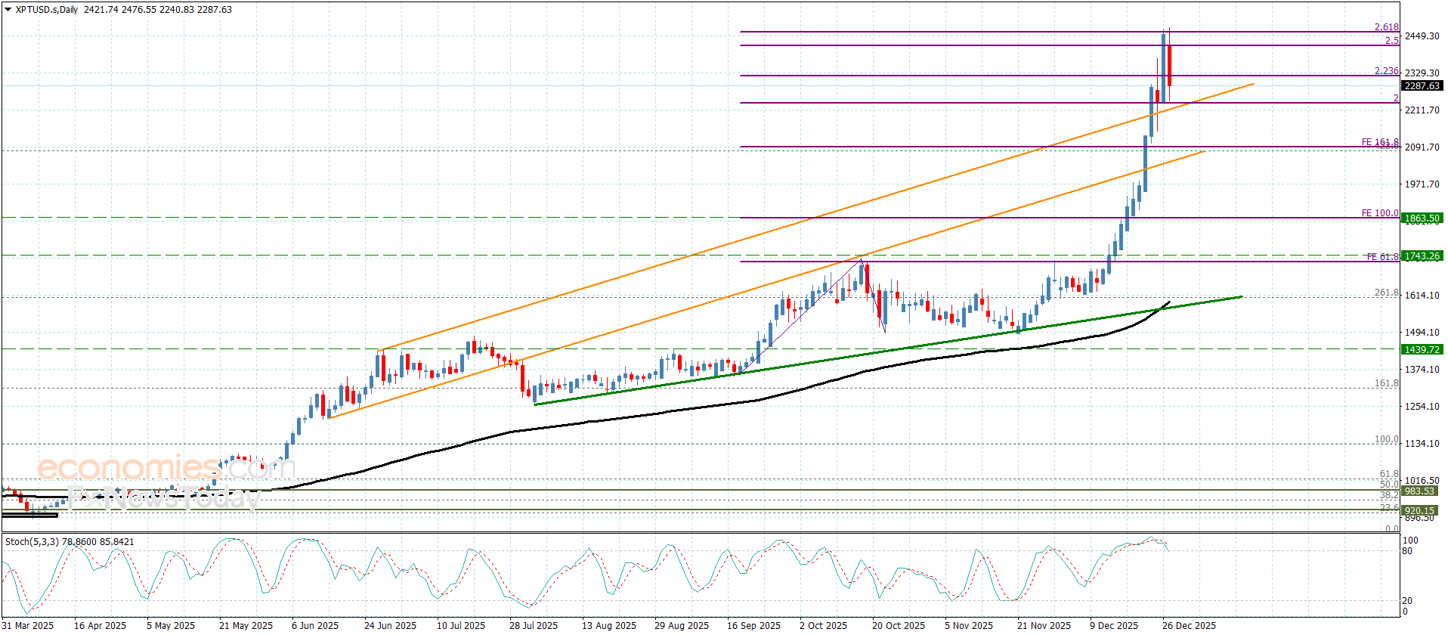Click the 983.53 price level tag
Screen dimensions: 1448x635
tap(1419, 491)
